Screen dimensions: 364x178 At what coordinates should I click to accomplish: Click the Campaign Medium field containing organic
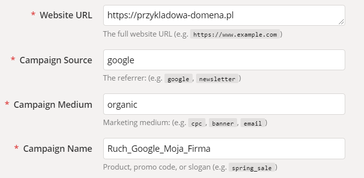click(x=224, y=104)
